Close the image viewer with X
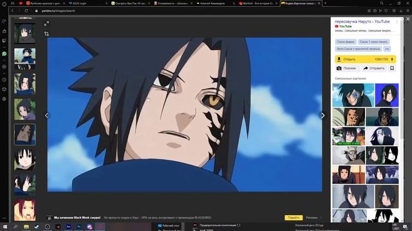Viewport: 412px width, 231px height. pos(407,19)
